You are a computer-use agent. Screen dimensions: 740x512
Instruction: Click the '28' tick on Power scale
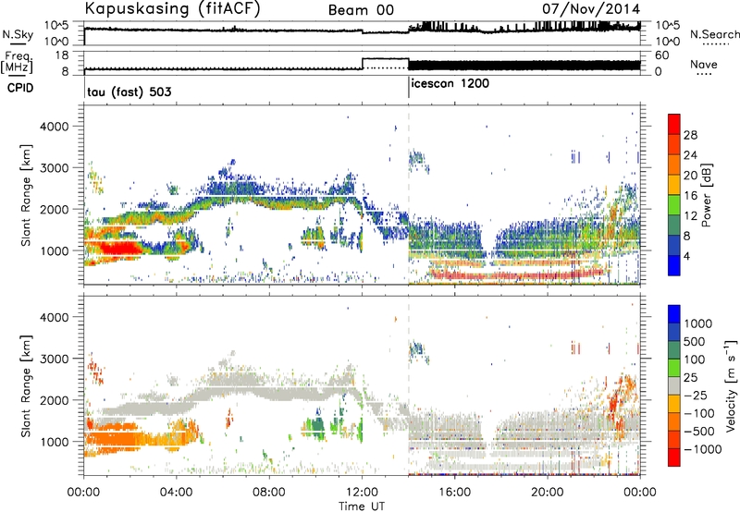coord(690,135)
